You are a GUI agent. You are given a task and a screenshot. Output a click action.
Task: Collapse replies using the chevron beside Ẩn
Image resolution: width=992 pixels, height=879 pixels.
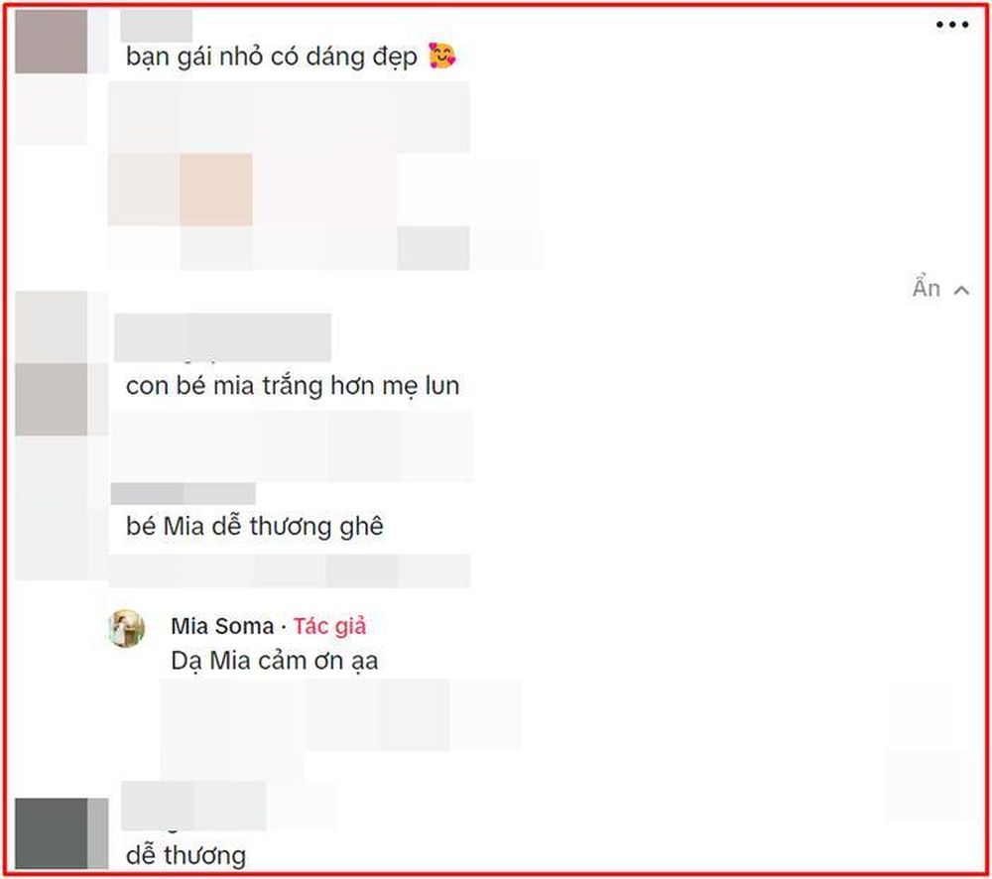click(x=961, y=291)
